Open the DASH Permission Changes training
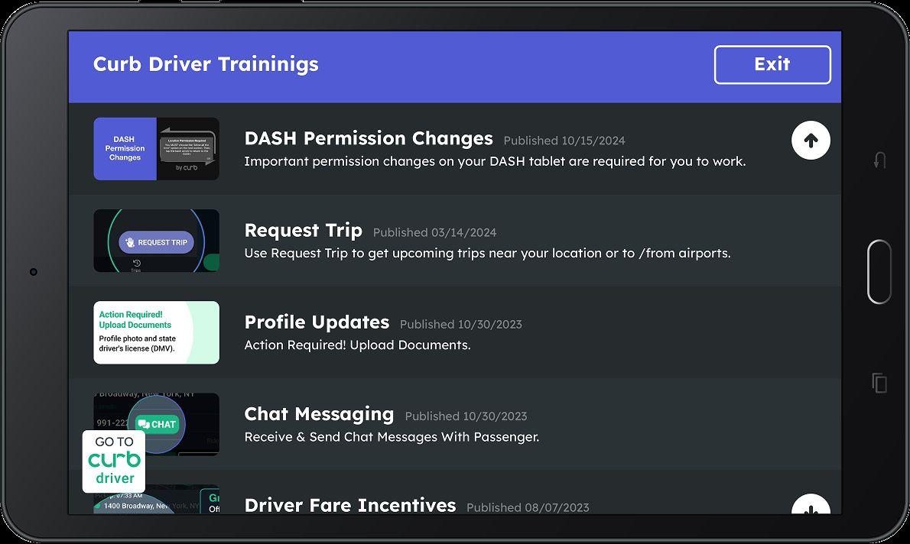This screenshot has width=910, height=544. click(x=369, y=138)
